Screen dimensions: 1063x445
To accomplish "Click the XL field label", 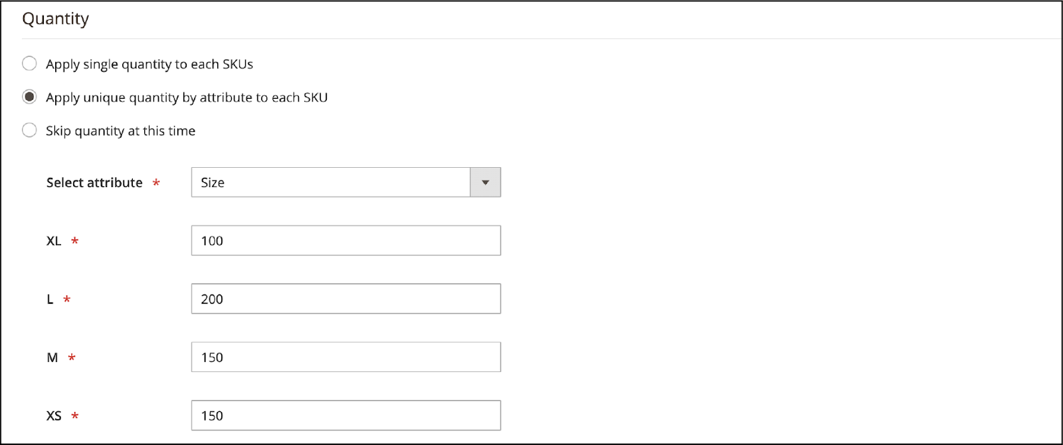I will [54, 241].
